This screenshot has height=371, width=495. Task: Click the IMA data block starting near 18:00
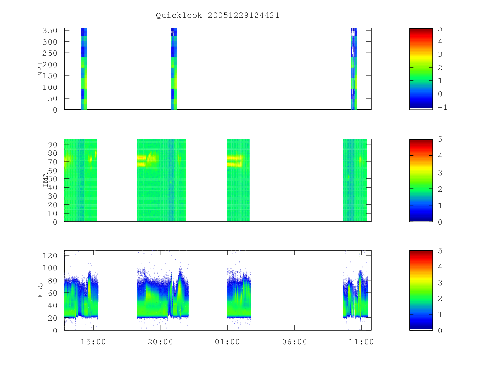(162, 180)
